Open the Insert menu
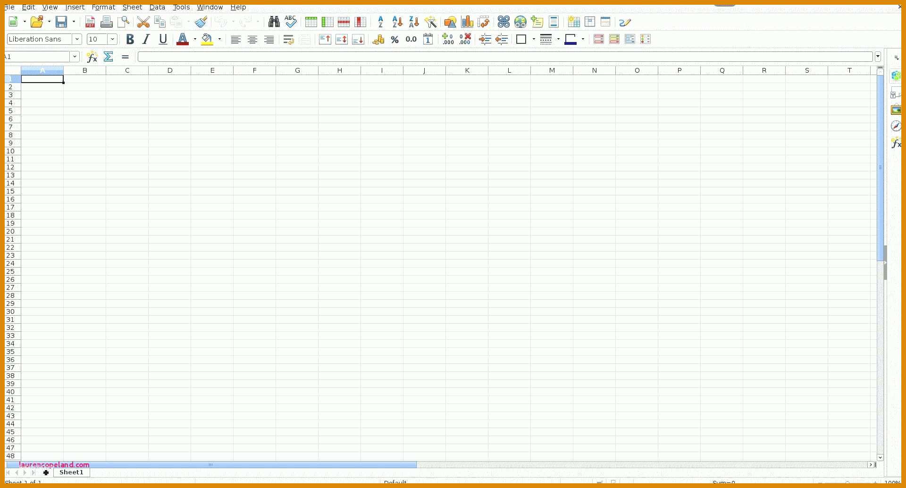This screenshot has width=906, height=488. [x=75, y=7]
